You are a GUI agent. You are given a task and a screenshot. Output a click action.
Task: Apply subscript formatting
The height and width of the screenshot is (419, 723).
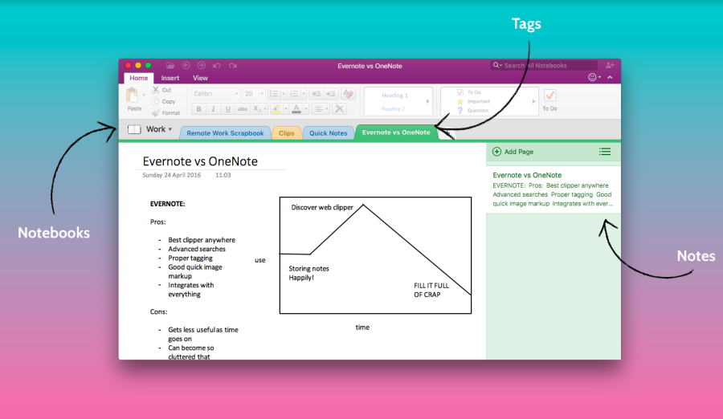point(257,109)
